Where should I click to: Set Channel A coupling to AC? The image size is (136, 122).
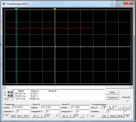35,116
